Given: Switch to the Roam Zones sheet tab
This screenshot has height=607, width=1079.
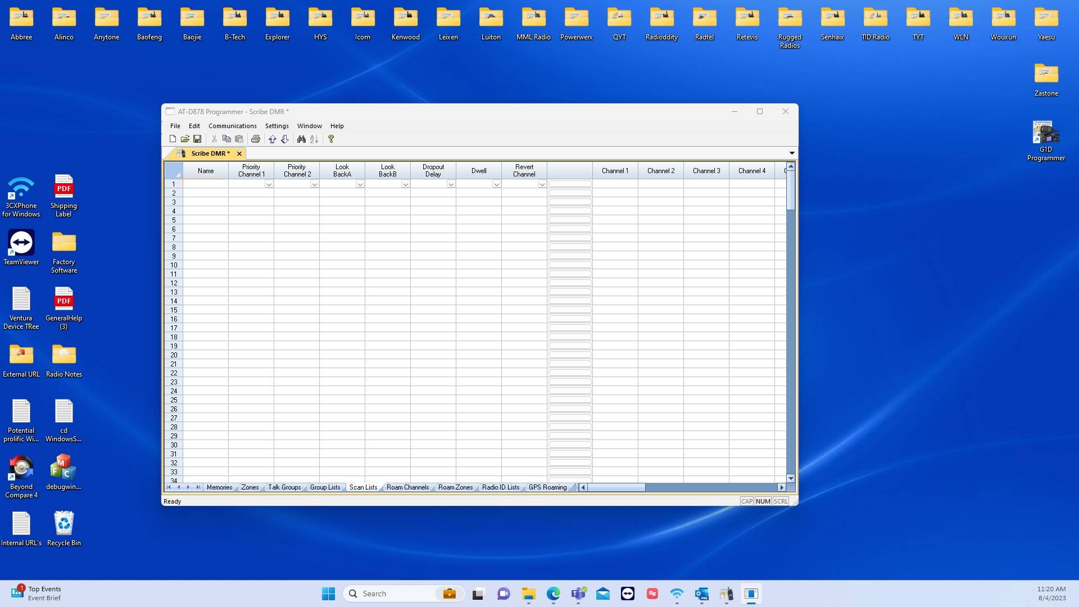Looking at the screenshot, I should coord(456,487).
